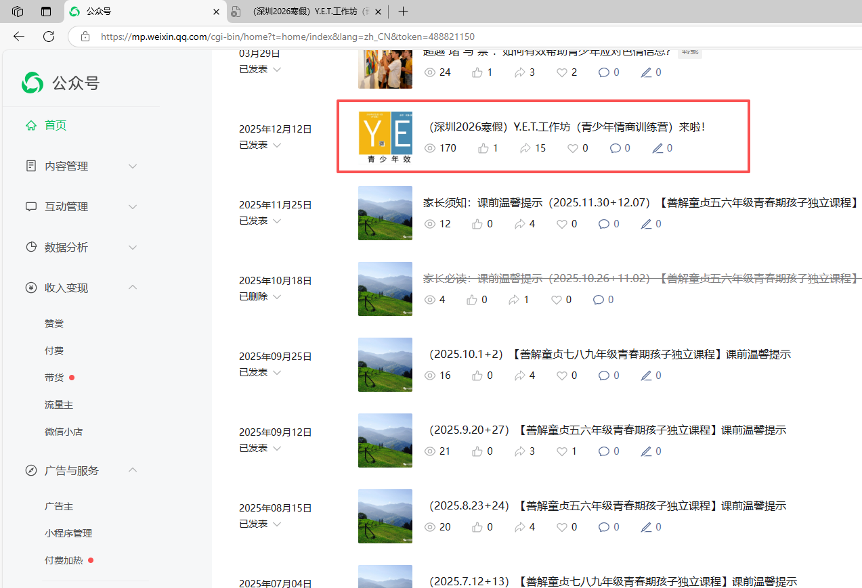This screenshot has width=862, height=588.
Task: Open the tab actions menu icon
Action: 46,12
